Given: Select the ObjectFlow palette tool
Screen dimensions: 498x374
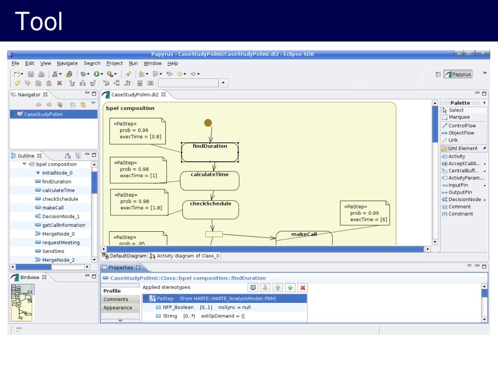Looking at the screenshot, I should 458,133.
